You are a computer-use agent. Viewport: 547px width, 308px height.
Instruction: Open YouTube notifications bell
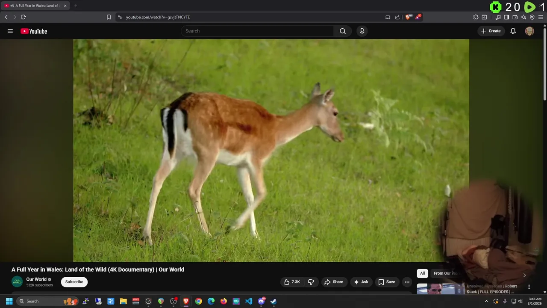513,31
